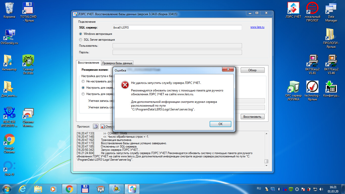Open the Action Center flag tray icon
This screenshot has width=345, height=194.
click(303, 189)
